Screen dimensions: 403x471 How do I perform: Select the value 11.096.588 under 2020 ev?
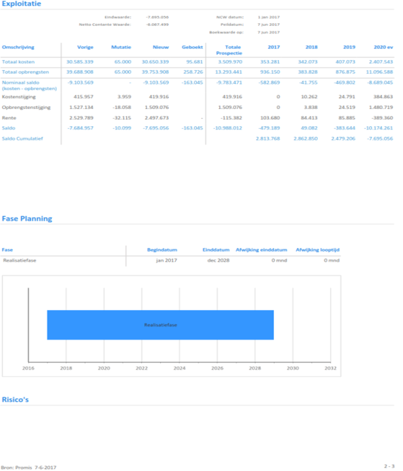click(x=379, y=72)
